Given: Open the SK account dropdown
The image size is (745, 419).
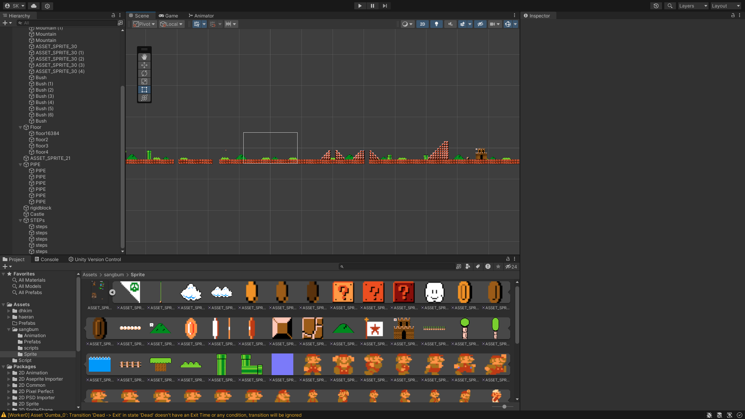Looking at the screenshot, I should tap(15, 6).
